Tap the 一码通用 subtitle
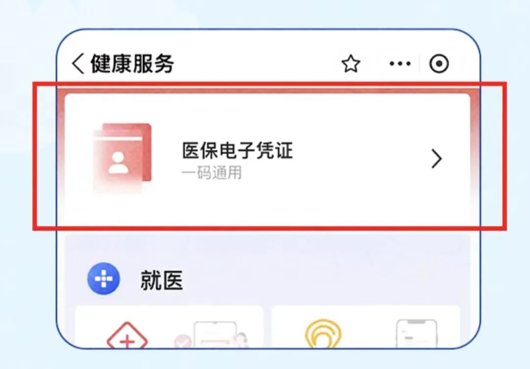This screenshot has height=369, width=530. [x=212, y=173]
